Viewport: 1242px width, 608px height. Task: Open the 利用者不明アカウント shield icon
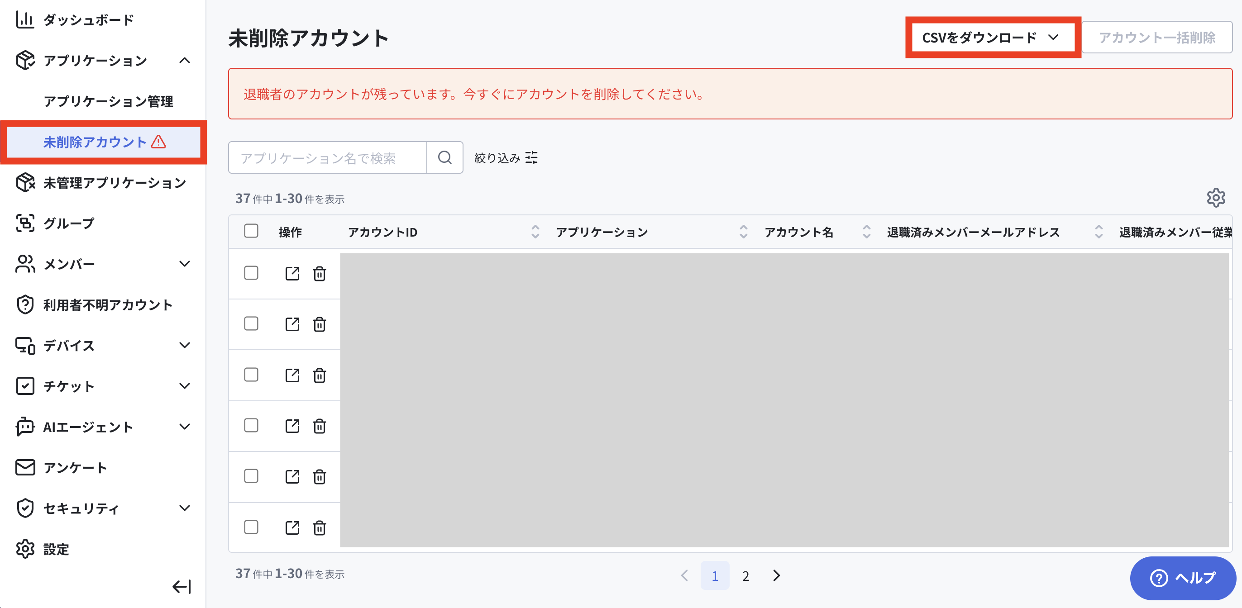(x=25, y=304)
